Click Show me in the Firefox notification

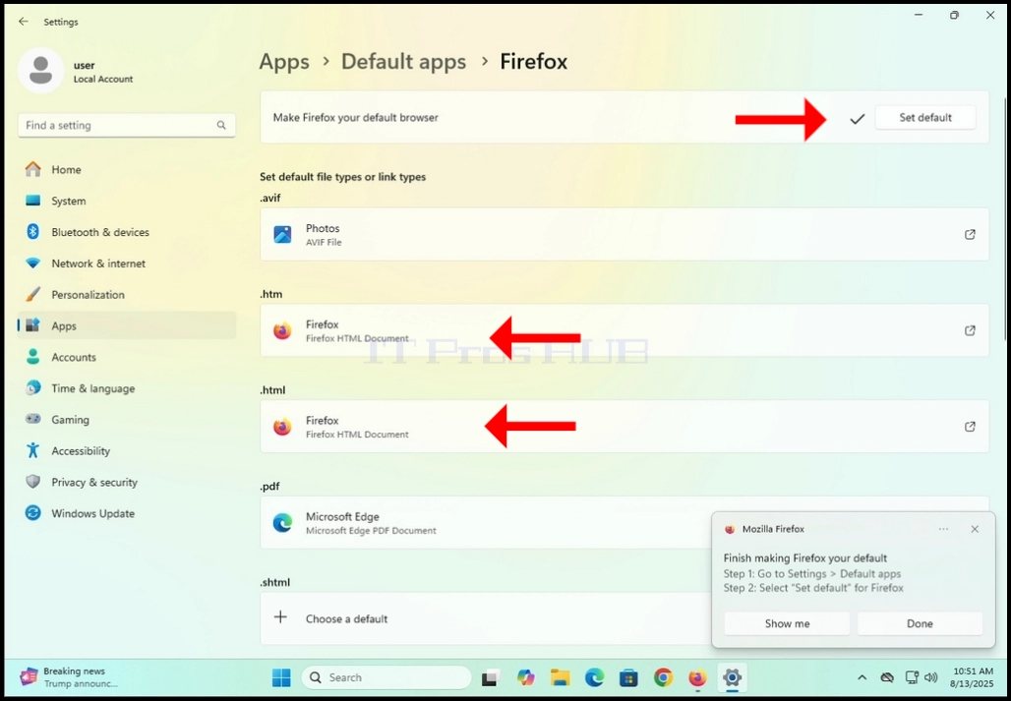pyautogui.click(x=788, y=623)
